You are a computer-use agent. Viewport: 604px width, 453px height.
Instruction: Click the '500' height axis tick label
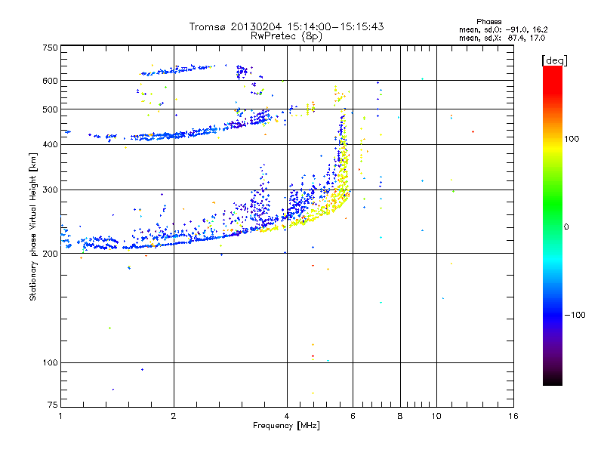[x=50, y=109]
